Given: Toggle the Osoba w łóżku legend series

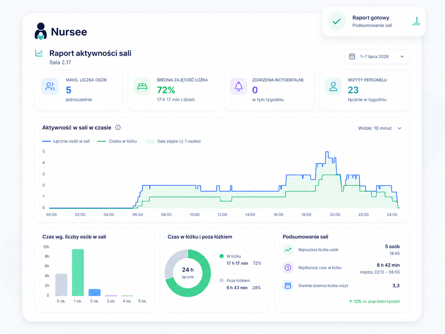Looking at the screenshot, I should [x=117, y=141].
